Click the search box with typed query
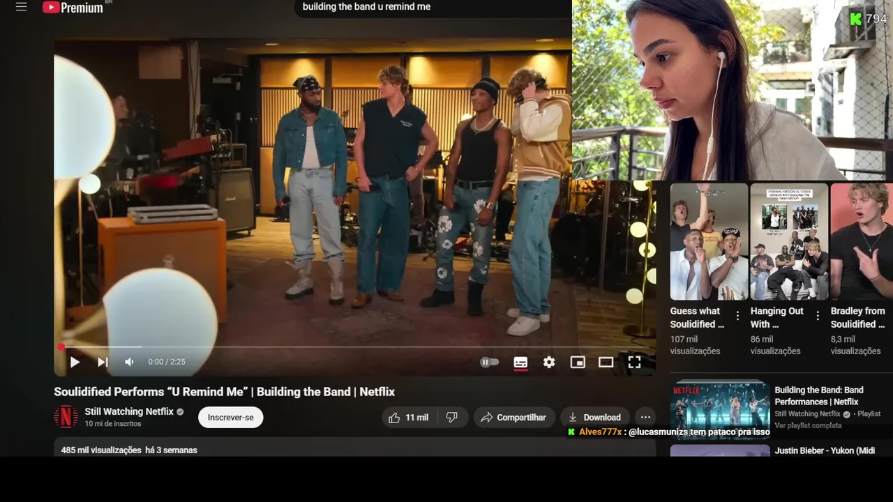The width and height of the screenshot is (893, 502). tap(433, 7)
